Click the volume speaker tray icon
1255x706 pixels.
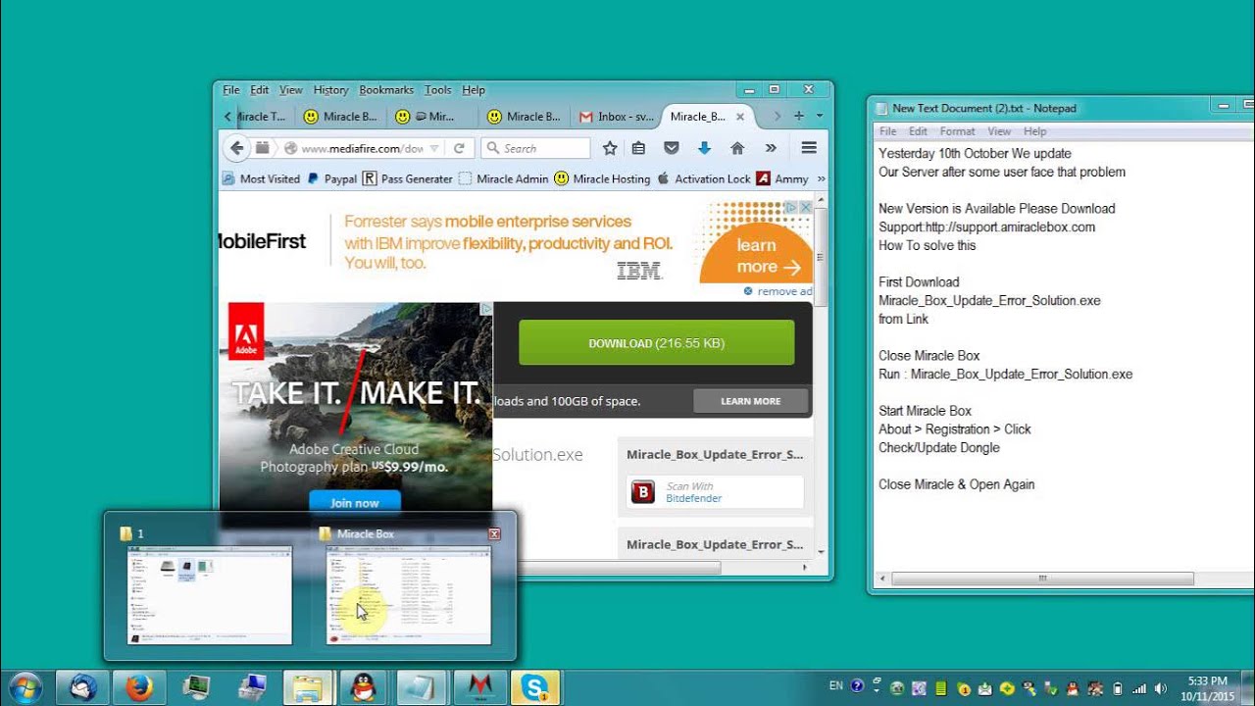pyautogui.click(x=1161, y=688)
